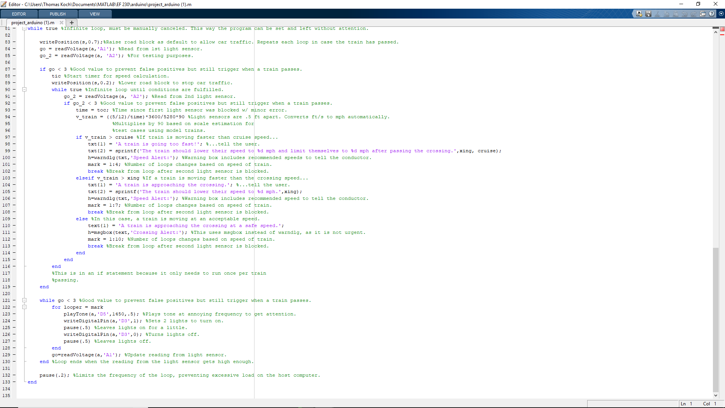
Task: Click the Redo arrow icon
Action: (x=694, y=14)
